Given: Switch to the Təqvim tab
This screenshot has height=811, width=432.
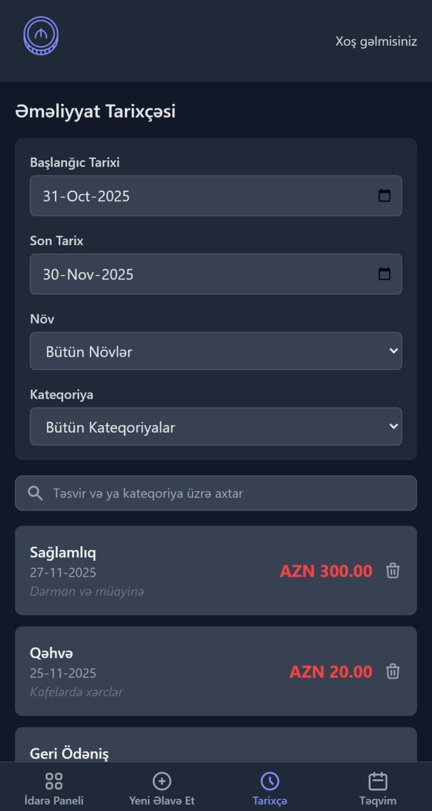Looking at the screenshot, I should pos(378,786).
